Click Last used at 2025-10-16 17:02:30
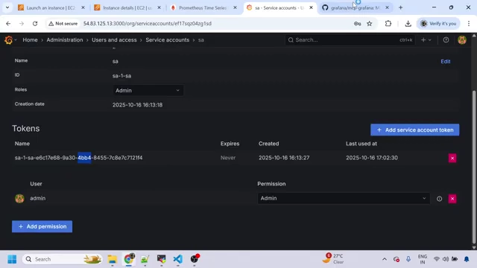The width and height of the screenshot is (477, 268). [372, 158]
